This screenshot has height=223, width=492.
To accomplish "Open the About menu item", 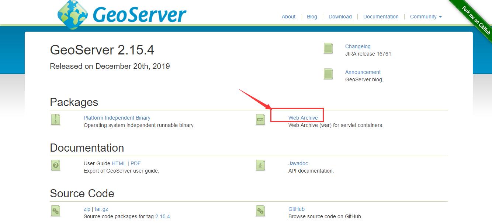I will (x=288, y=17).
